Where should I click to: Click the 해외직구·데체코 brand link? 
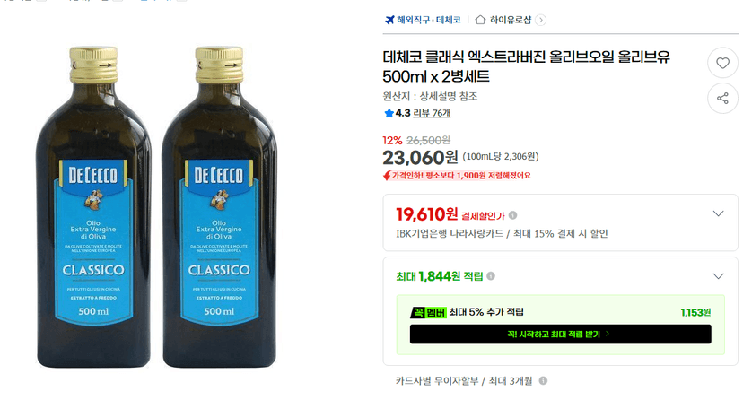tap(428, 20)
